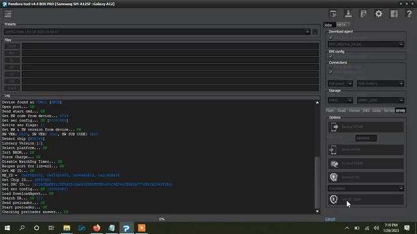This screenshot has height=234, width=417.
Task: Click the log scrollbar down arrow
Action: coord(317,211)
